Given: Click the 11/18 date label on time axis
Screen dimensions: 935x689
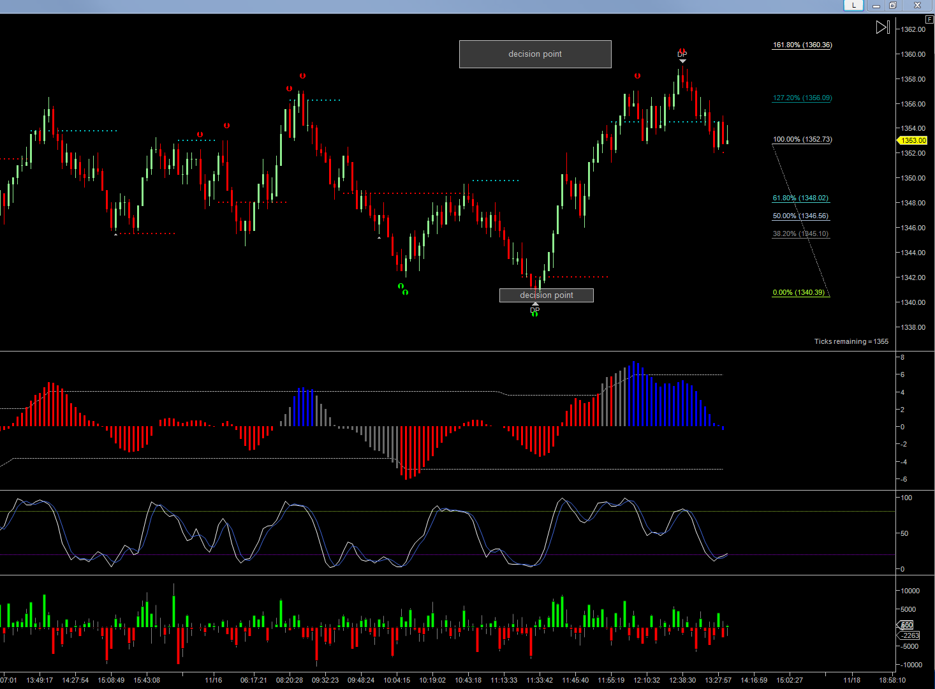Looking at the screenshot, I should (851, 680).
